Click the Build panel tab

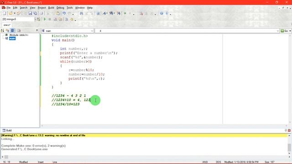pos(7,130)
